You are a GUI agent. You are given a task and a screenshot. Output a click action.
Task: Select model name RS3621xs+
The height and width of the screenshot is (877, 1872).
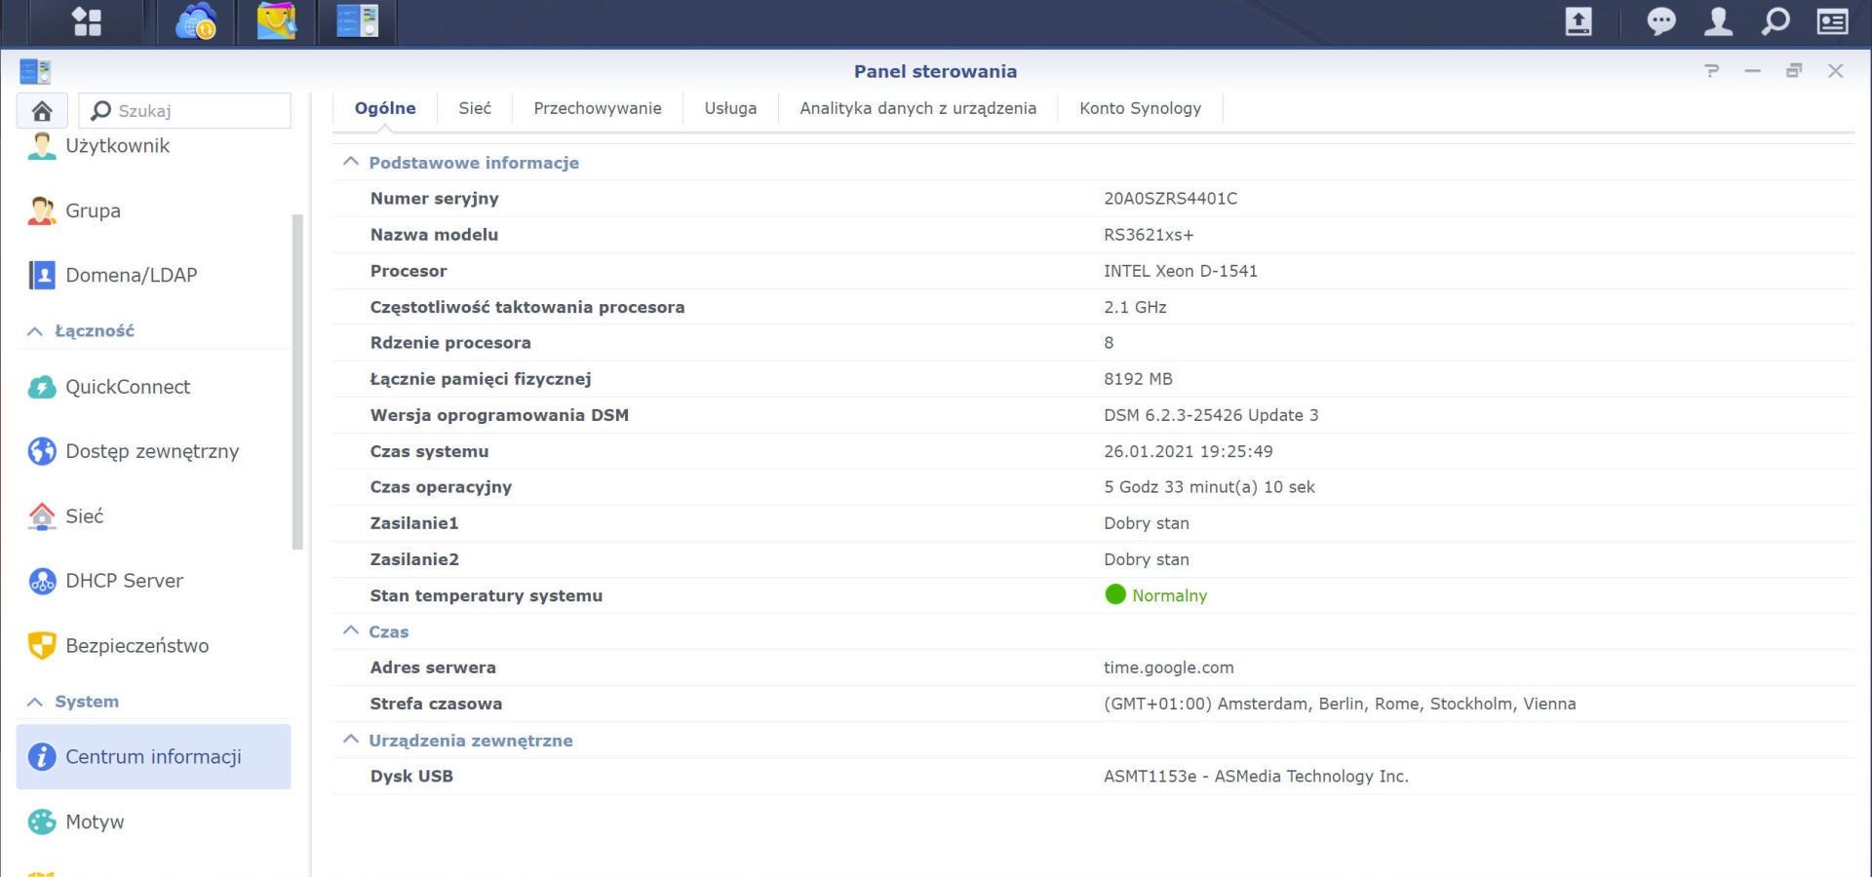[1149, 235]
